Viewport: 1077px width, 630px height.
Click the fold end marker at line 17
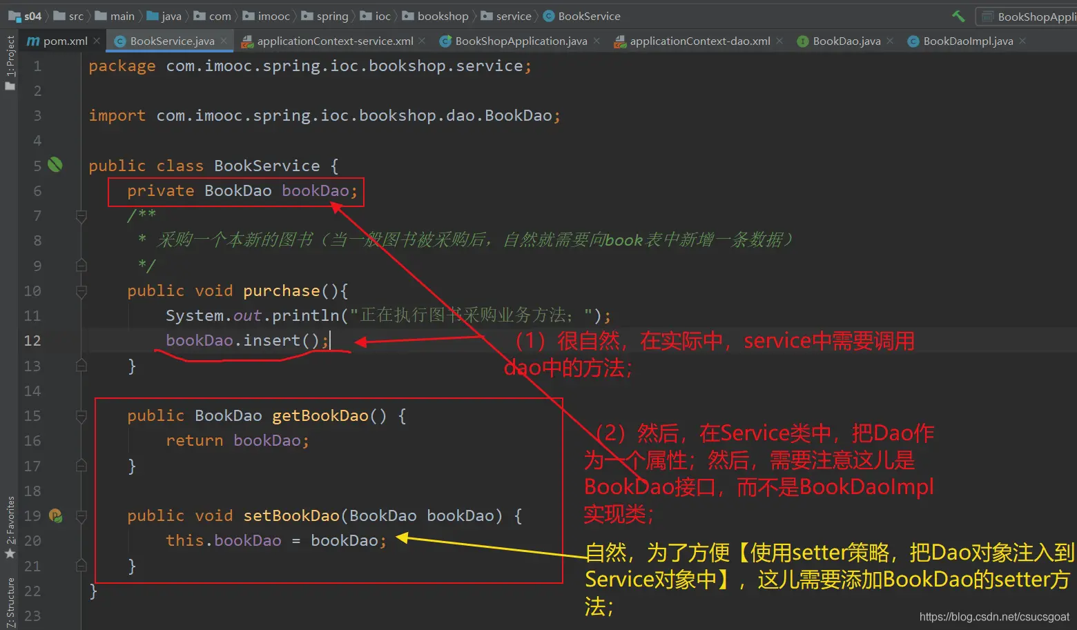(x=81, y=466)
